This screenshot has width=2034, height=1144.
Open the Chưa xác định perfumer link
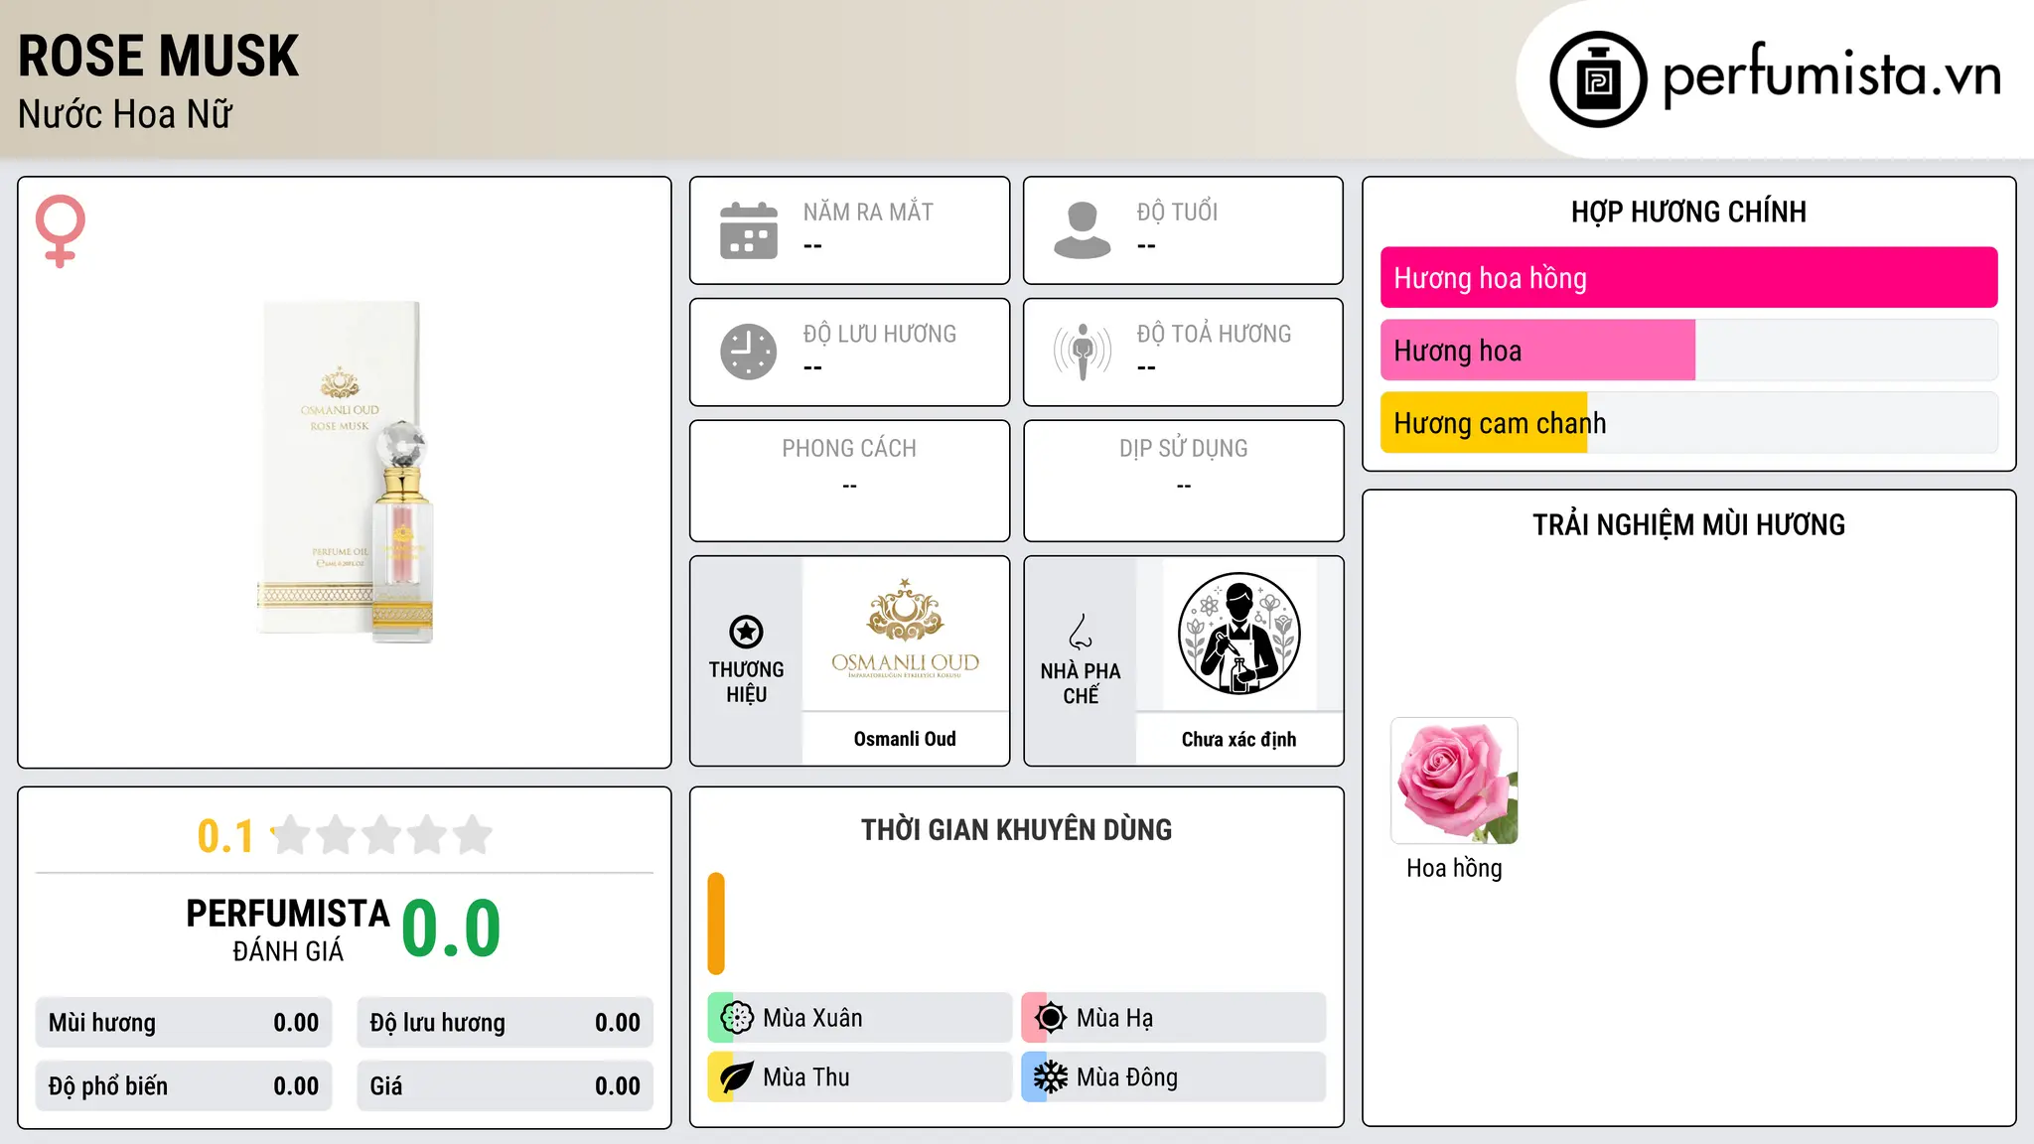(1238, 739)
